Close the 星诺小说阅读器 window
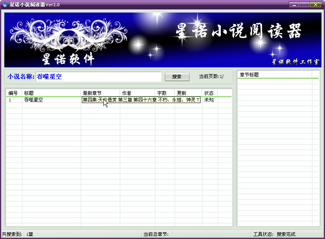This screenshot has height=239, width=325. [315, 5]
